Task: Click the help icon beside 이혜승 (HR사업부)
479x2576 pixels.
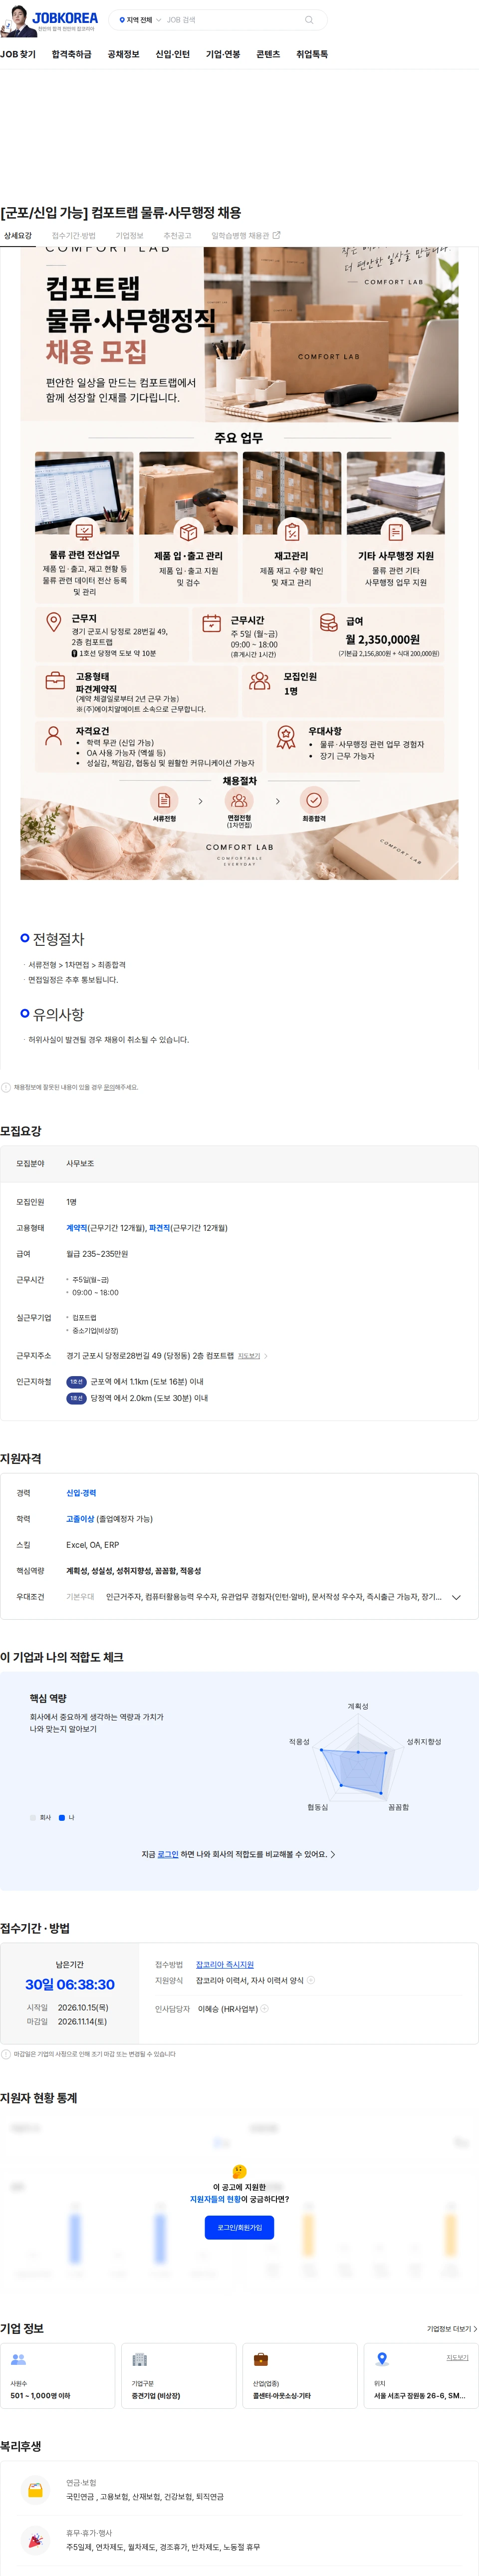Action: (264, 2008)
